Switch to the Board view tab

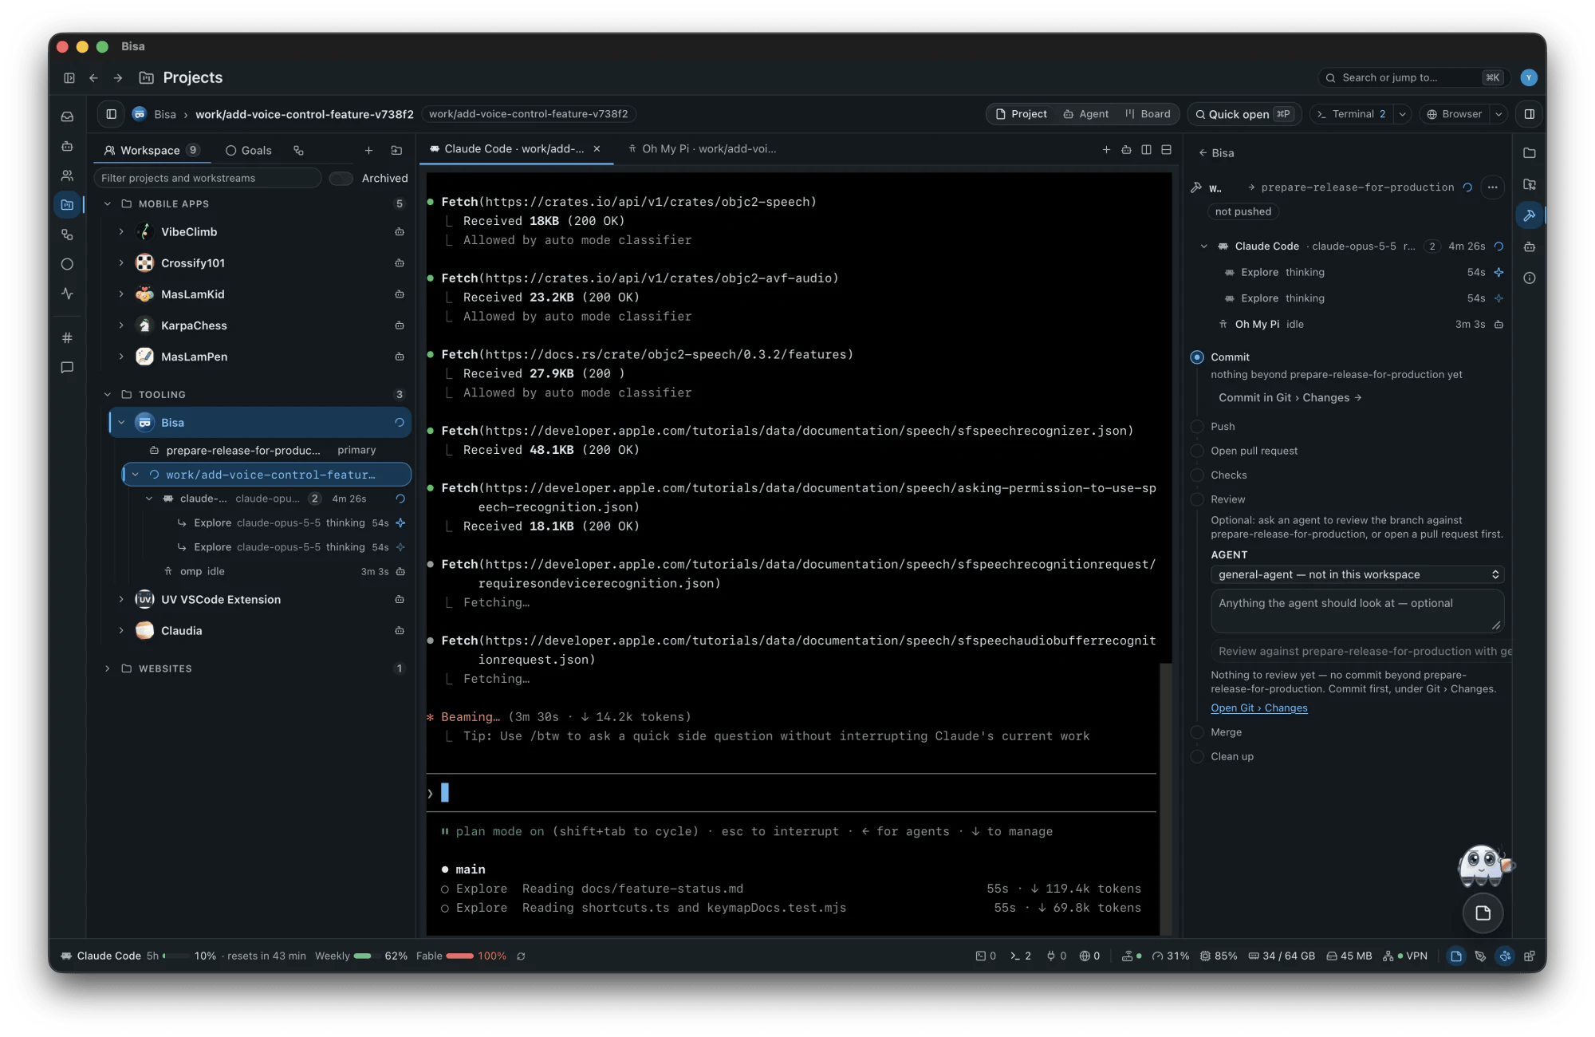tap(1148, 114)
